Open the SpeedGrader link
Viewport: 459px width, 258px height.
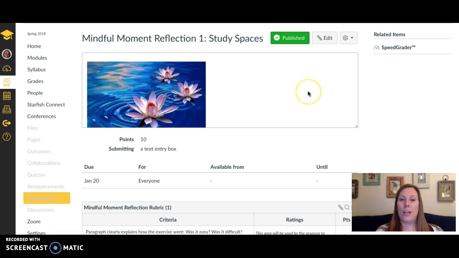(398, 47)
